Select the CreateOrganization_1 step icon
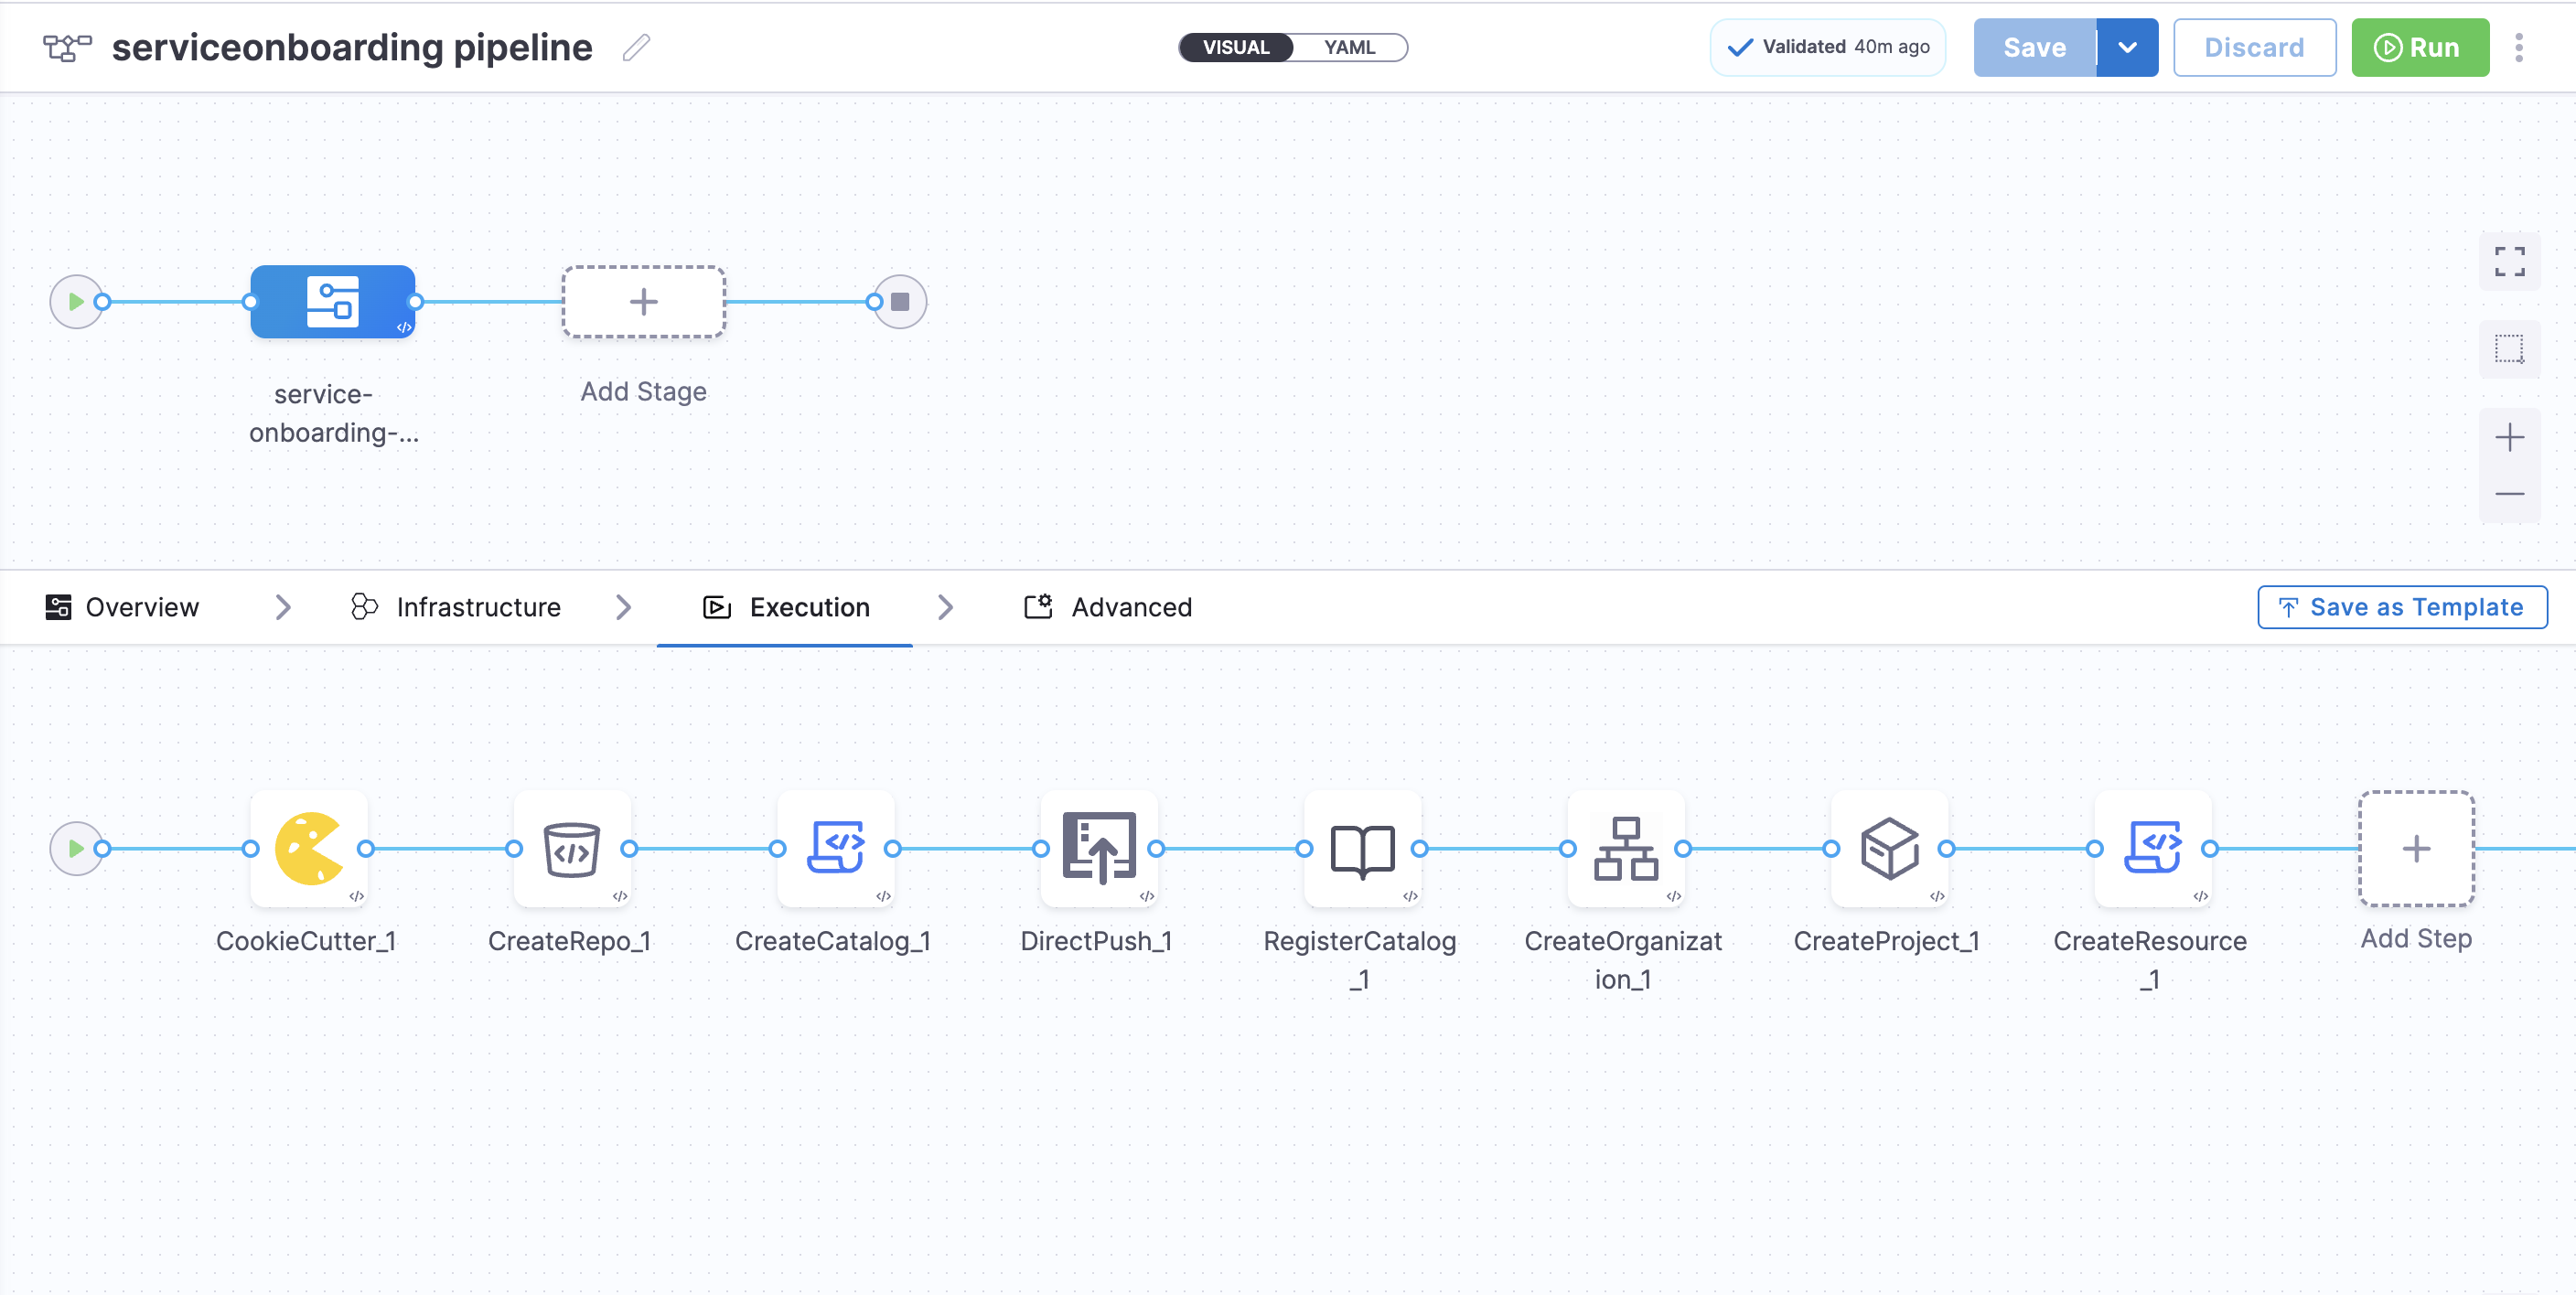Screen dimensions: 2576x1295 [x=1625, y=848]
